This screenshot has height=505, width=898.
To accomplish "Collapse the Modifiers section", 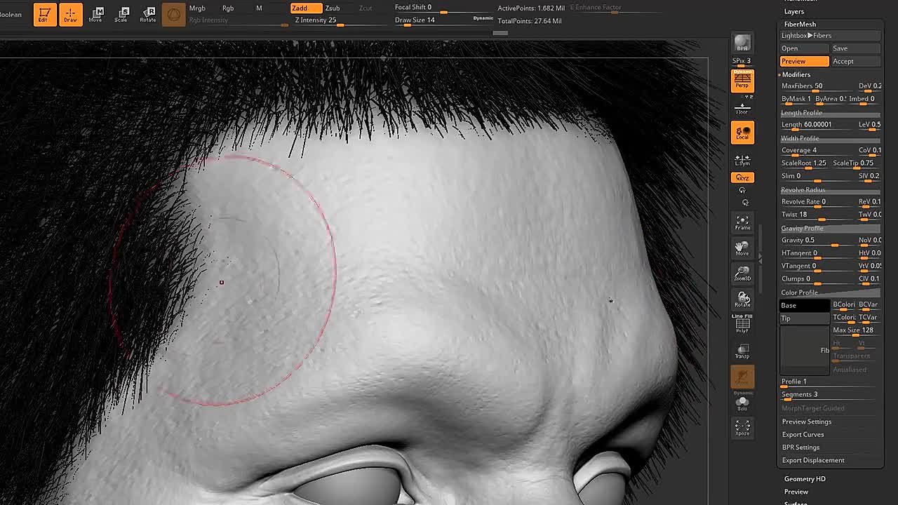I will [x=796, y=74].
